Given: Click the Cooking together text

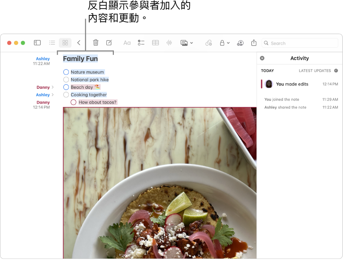Looking at the screenshot, I should 88,95.
